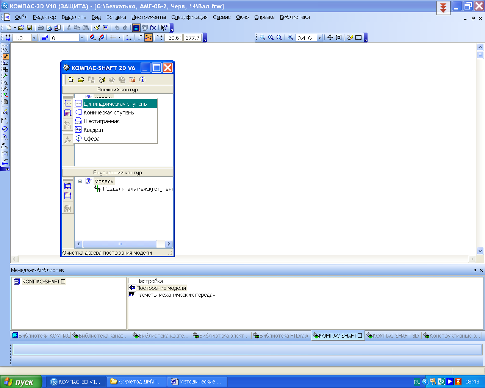Open file via main toolbar folder icon
The height and width of the screenshot is (388, 485).
pos(21,28)
